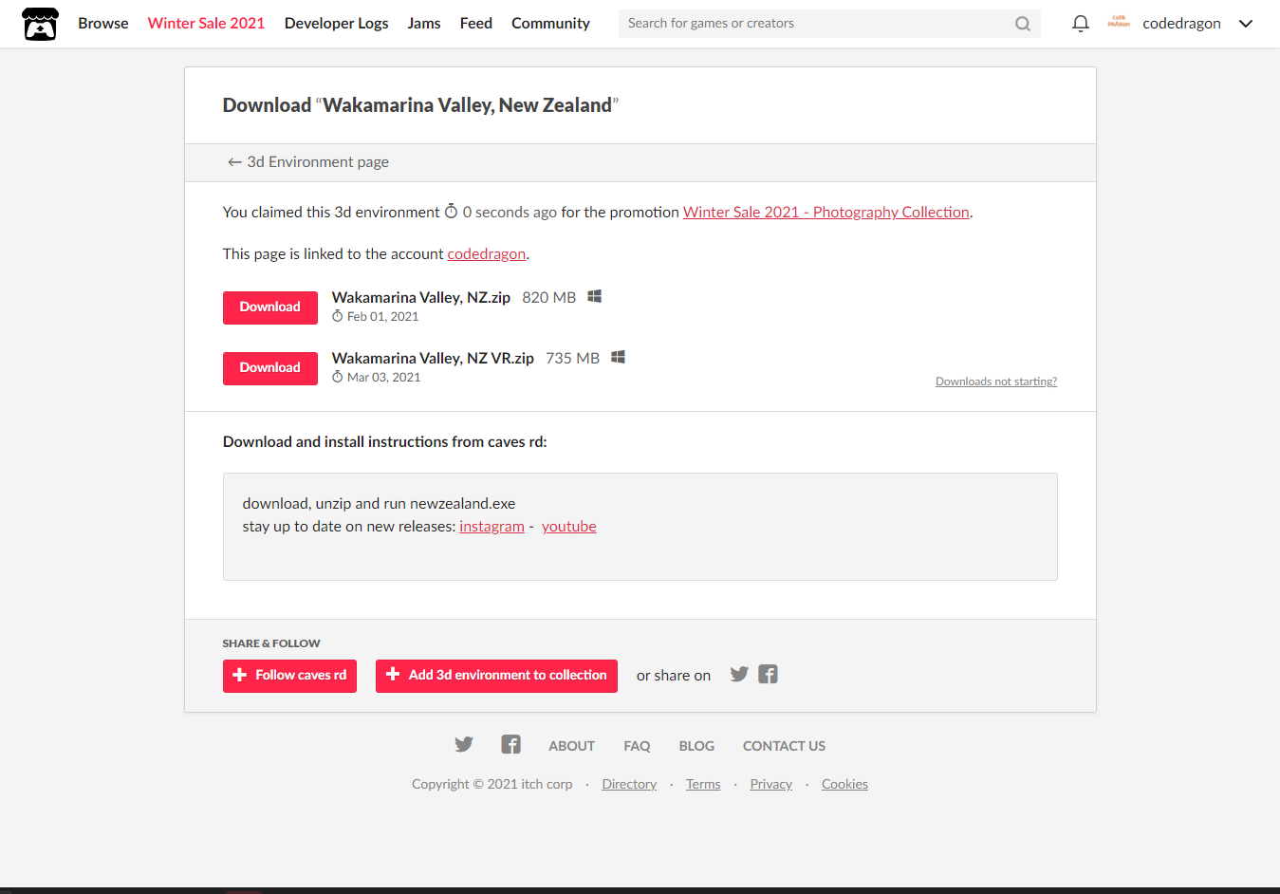The width and height of the screenshot is (1280, 894).
Task: Click codedragon avatar image
Action: point(1119,23)
